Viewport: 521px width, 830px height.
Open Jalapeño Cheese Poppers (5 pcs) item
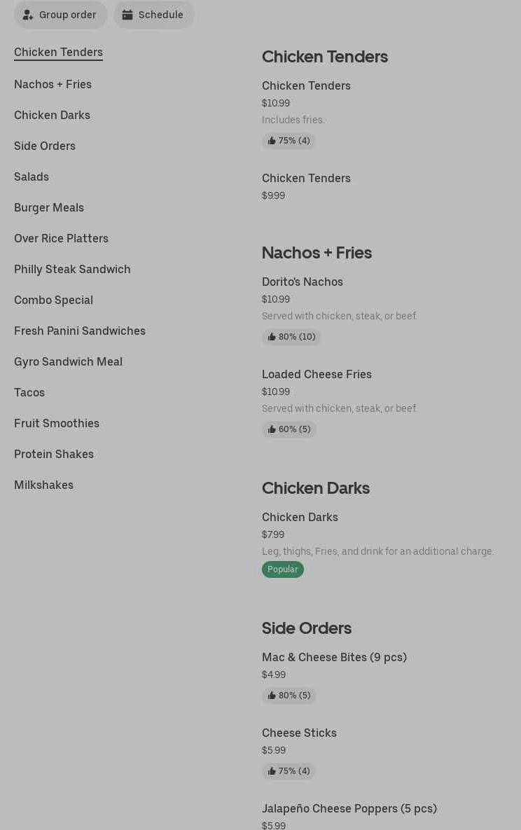349,809
